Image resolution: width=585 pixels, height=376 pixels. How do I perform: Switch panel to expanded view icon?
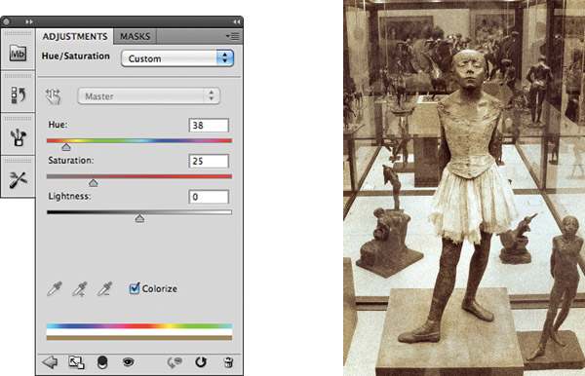click(76, 362)
